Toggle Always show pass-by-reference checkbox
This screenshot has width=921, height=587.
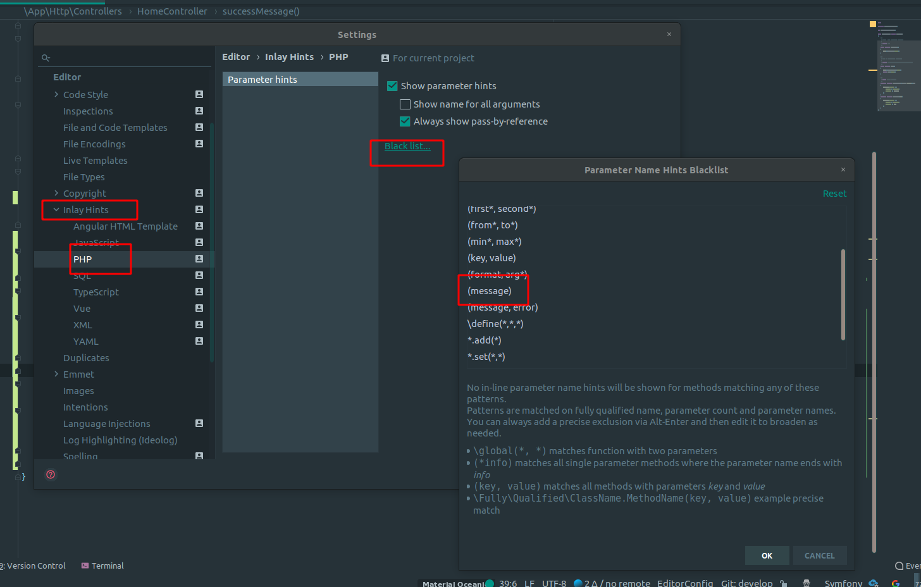point(405,121)
